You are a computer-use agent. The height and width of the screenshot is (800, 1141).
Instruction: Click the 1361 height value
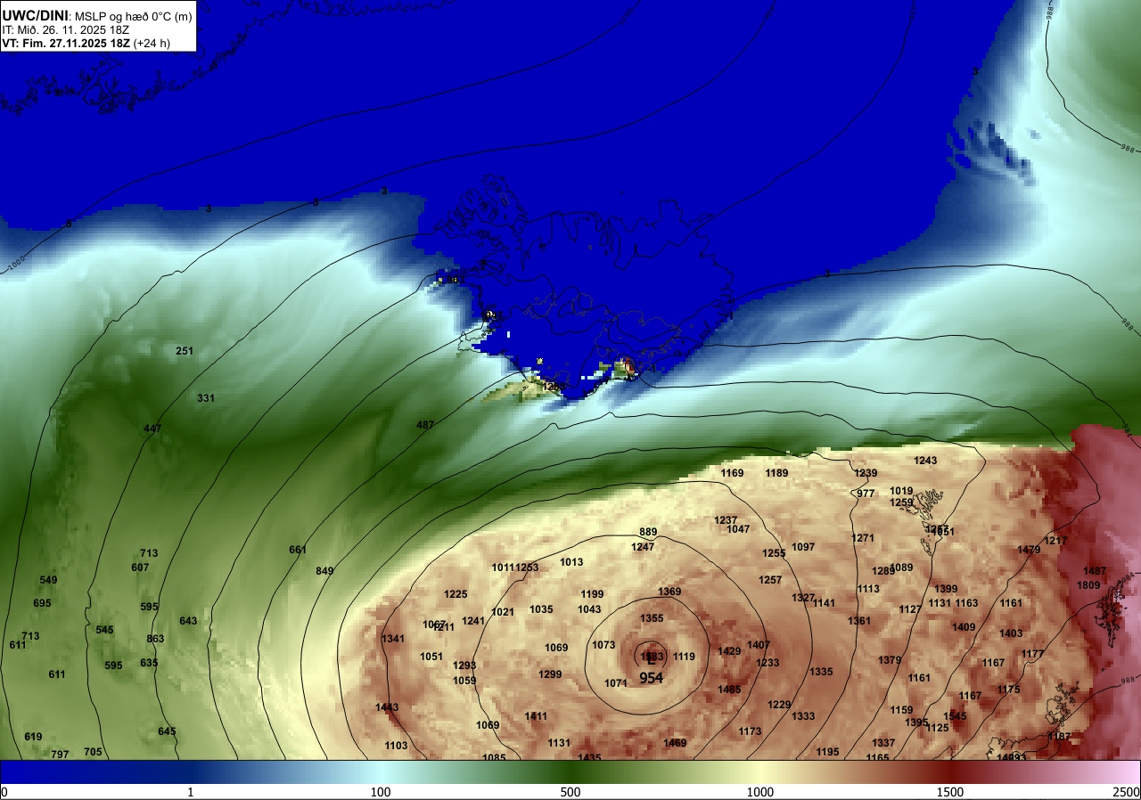pyautogui.click(x=859, y=621)
